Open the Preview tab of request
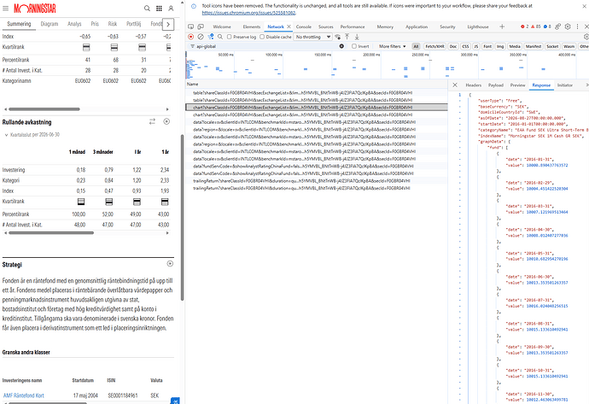Viewport: 589px width, 404px height. [x=517, y=85]
